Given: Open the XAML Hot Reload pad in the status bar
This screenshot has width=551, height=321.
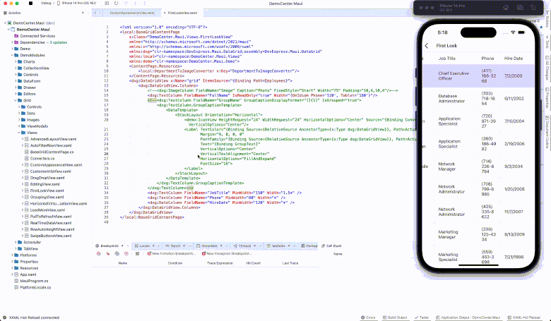Looking at the screenshot, I should pyautogui.click(x=524, y=317).
